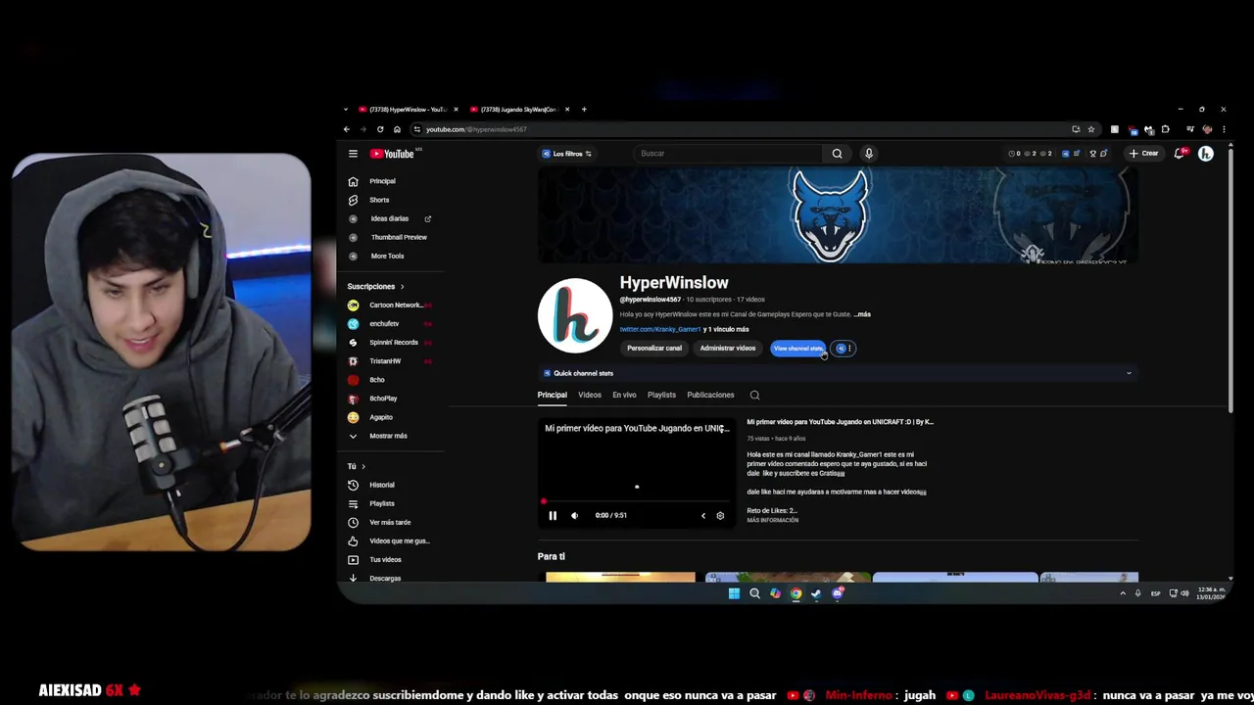Select the Principal channel tab

552,395
